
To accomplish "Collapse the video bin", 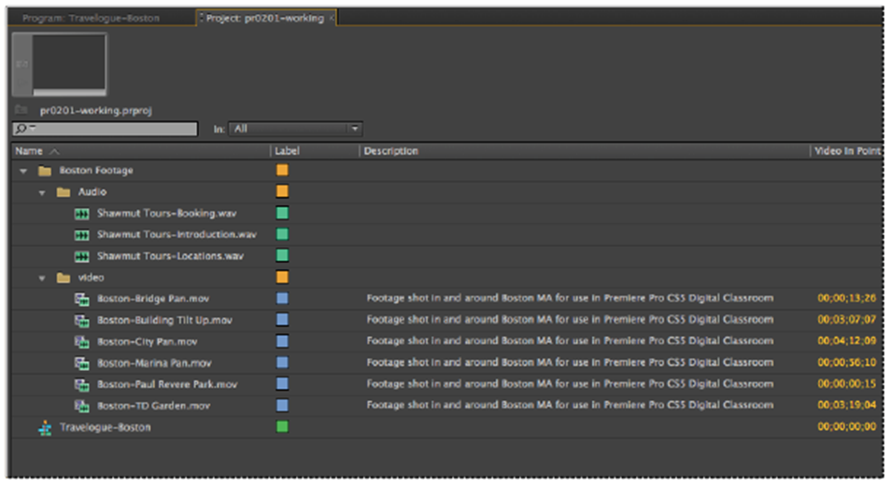I will click(x=42, y=278).
